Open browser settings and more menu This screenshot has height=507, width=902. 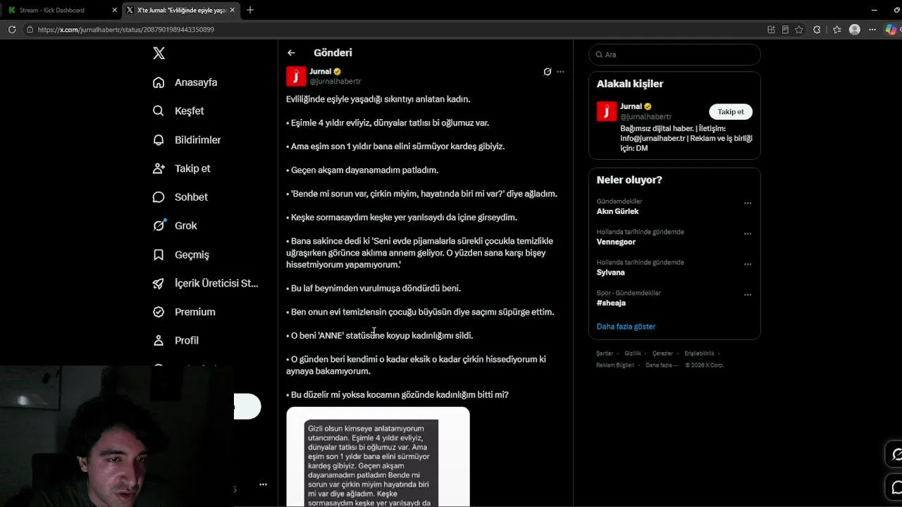point(872,30)
